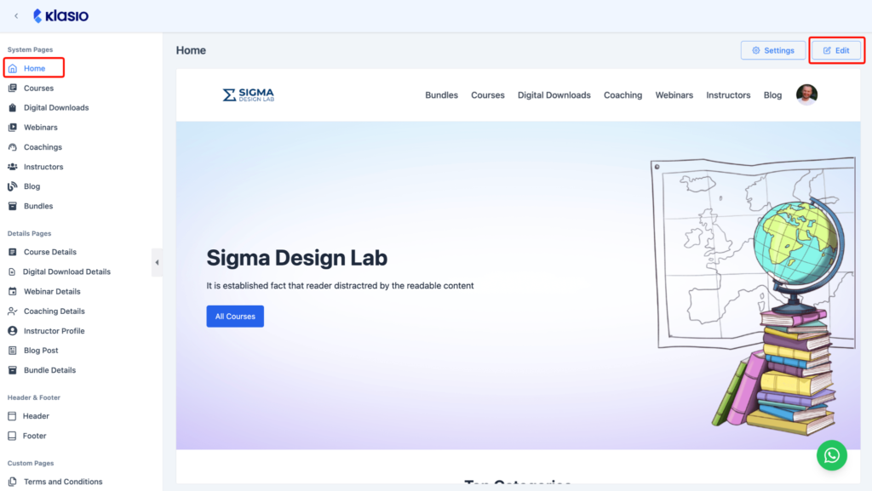
Task: Select Bundles page in sidebar
Action: (x=37, y=206)
